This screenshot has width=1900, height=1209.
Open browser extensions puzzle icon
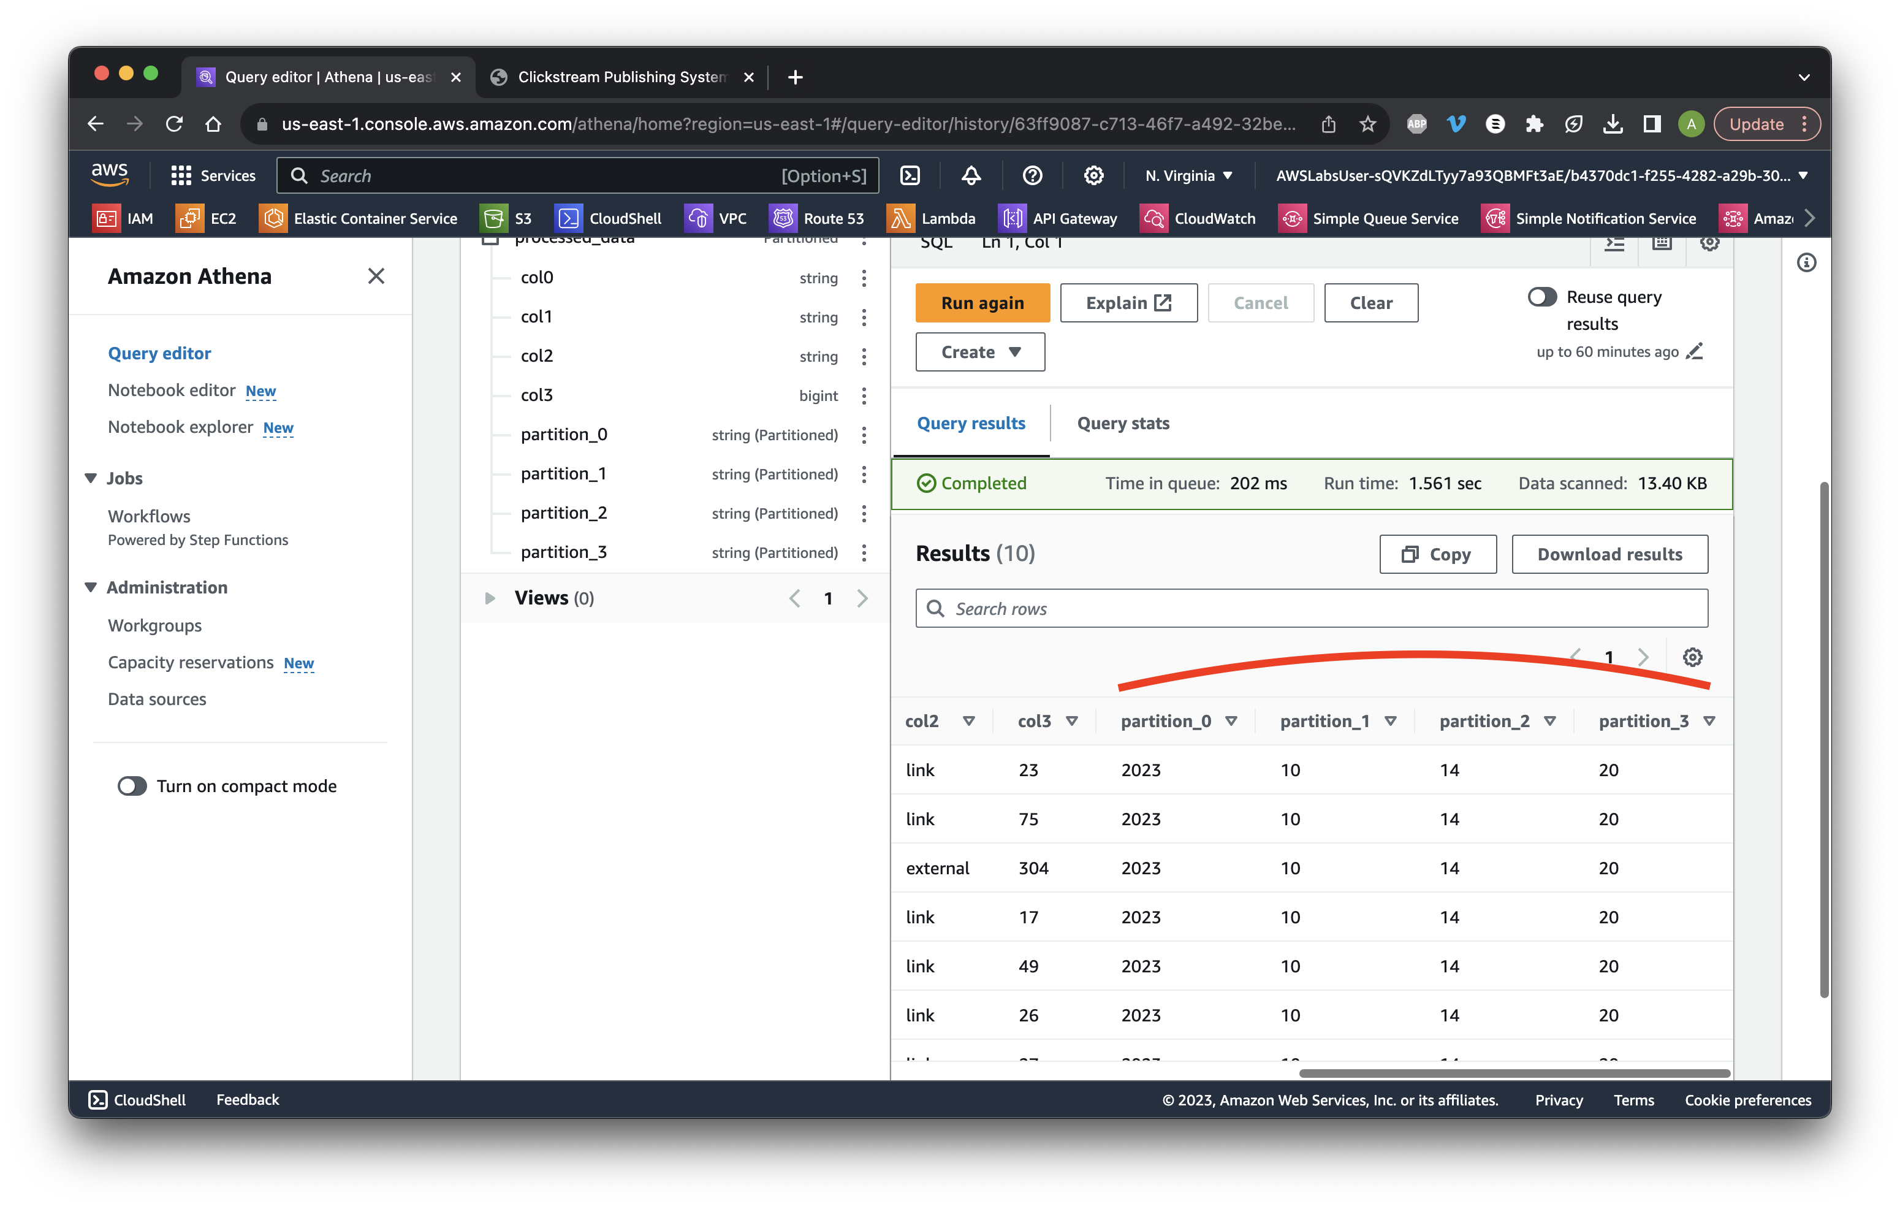tap(1534, 124)
